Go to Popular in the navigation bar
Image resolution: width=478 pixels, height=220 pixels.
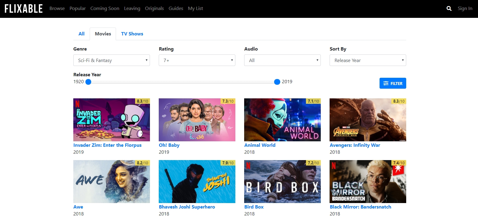(x=78, y=8)
